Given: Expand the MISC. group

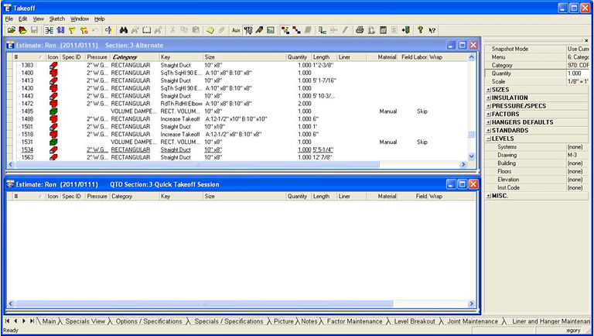Looking at the screenshot, I should click(x=488, y=196).
